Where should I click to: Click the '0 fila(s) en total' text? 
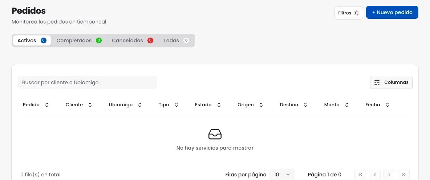pyautogui.click(x=41, y=175)
